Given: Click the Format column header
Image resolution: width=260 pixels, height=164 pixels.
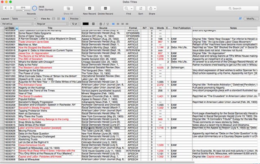Looking at the screenshot, I should click(x=133, y=28).
